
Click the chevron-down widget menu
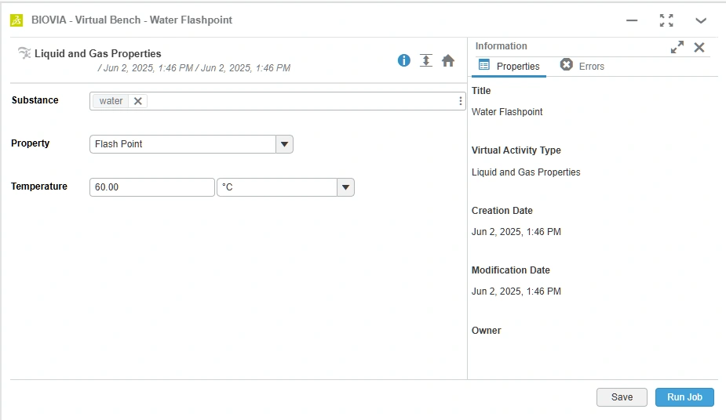click(701, 20)
